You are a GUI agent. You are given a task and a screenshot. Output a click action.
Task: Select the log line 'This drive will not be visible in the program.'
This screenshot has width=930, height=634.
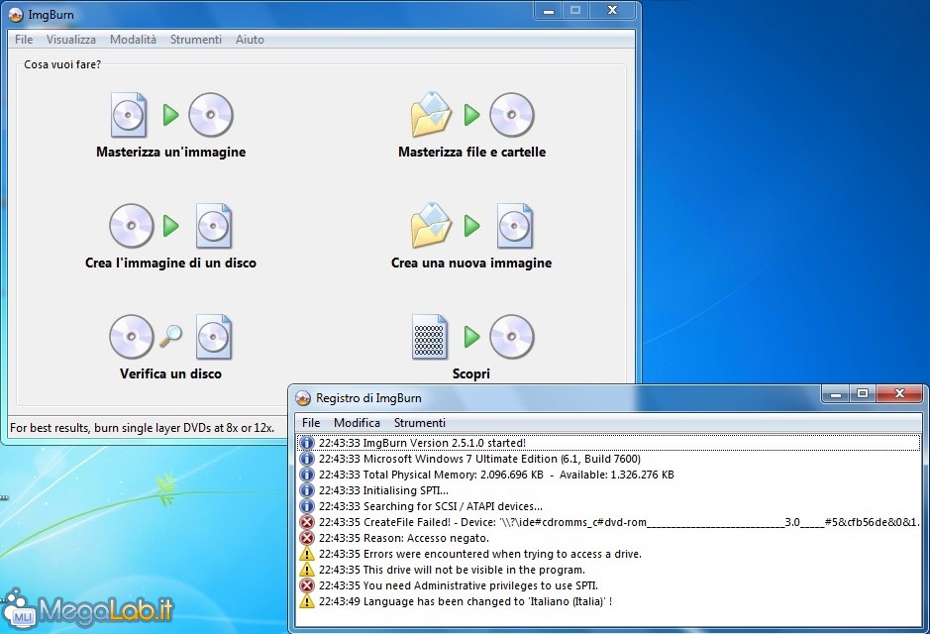[x=608, y=570]
